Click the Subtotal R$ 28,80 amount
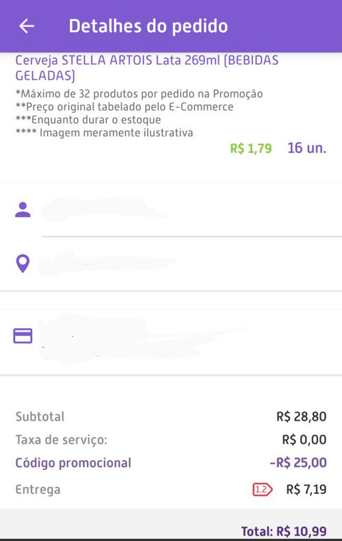 (x=301, y=417)
